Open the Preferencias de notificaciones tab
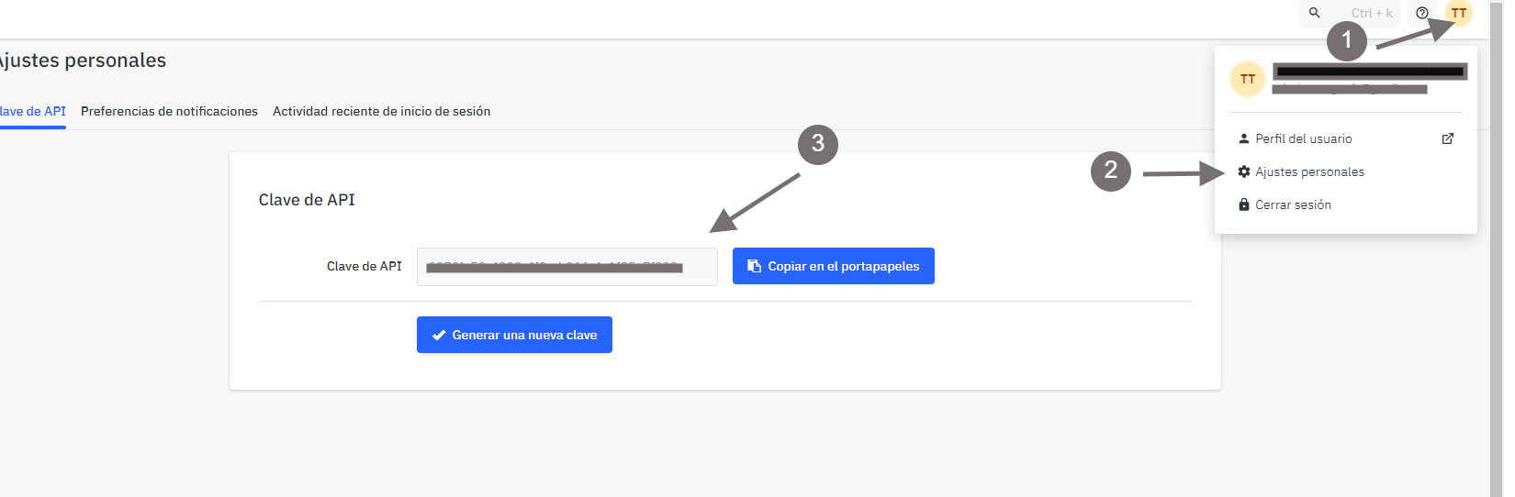The height and width of the screenshot is (497, 1515). 169,111
